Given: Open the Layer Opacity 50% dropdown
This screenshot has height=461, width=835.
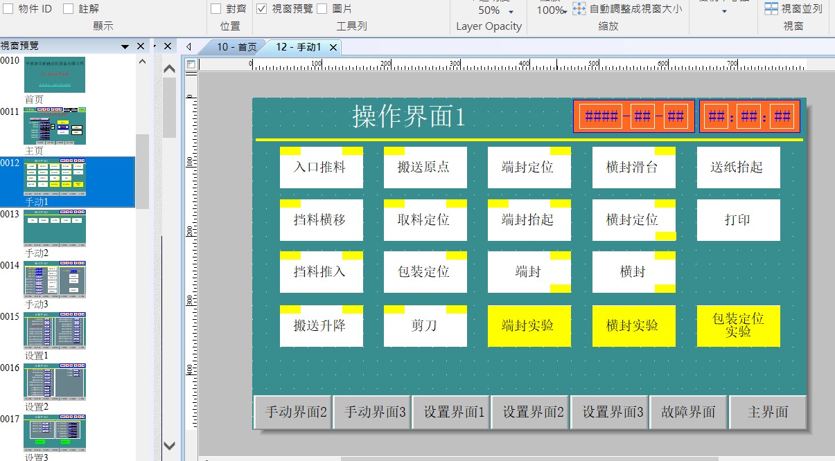Looking at the screenshot, I should [x=511, y=12].
